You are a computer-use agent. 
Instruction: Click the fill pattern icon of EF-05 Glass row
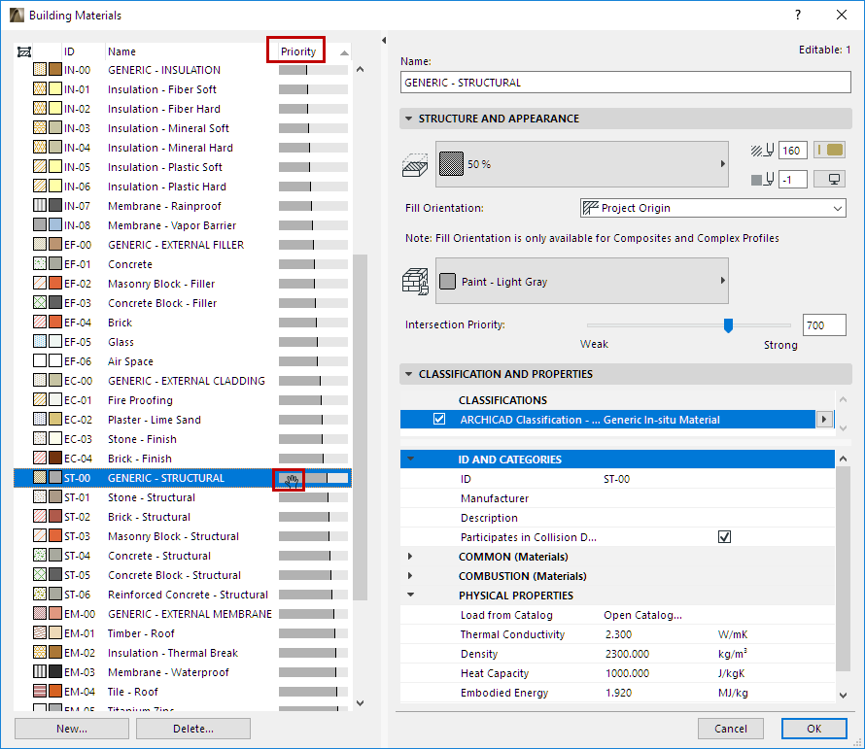click(x=40, y=341)
